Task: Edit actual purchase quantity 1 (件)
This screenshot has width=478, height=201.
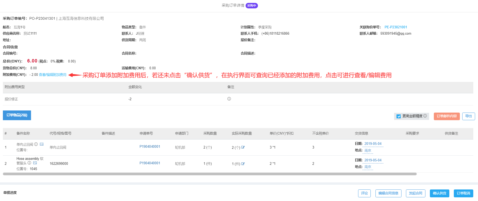Action: click(243, 164)
